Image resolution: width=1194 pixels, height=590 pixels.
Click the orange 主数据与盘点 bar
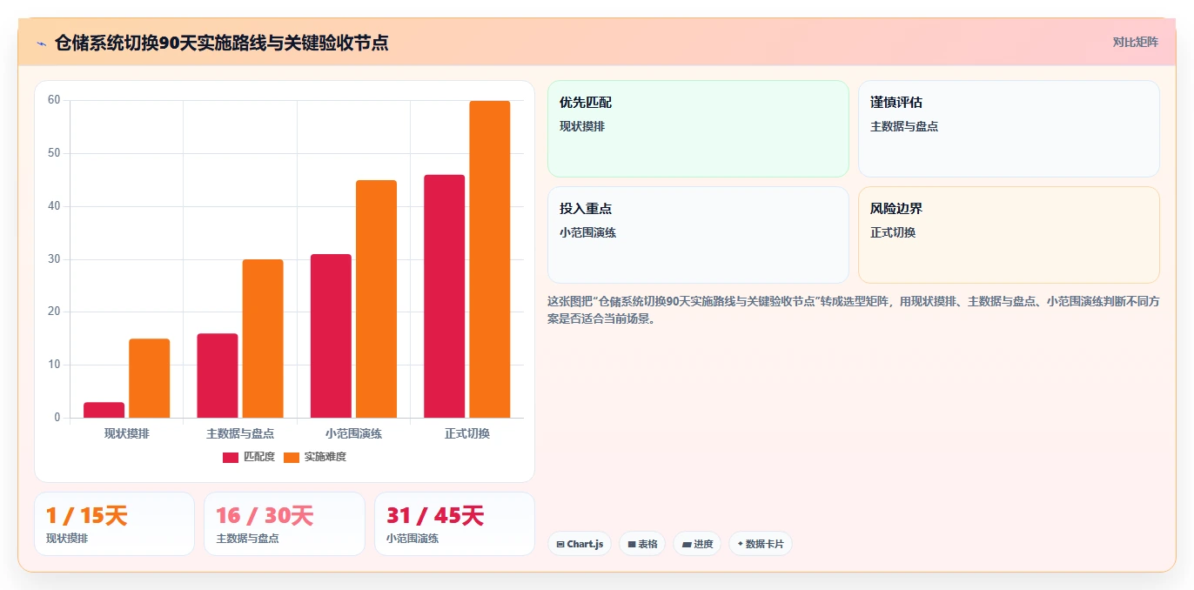click(x=263, y=339)
